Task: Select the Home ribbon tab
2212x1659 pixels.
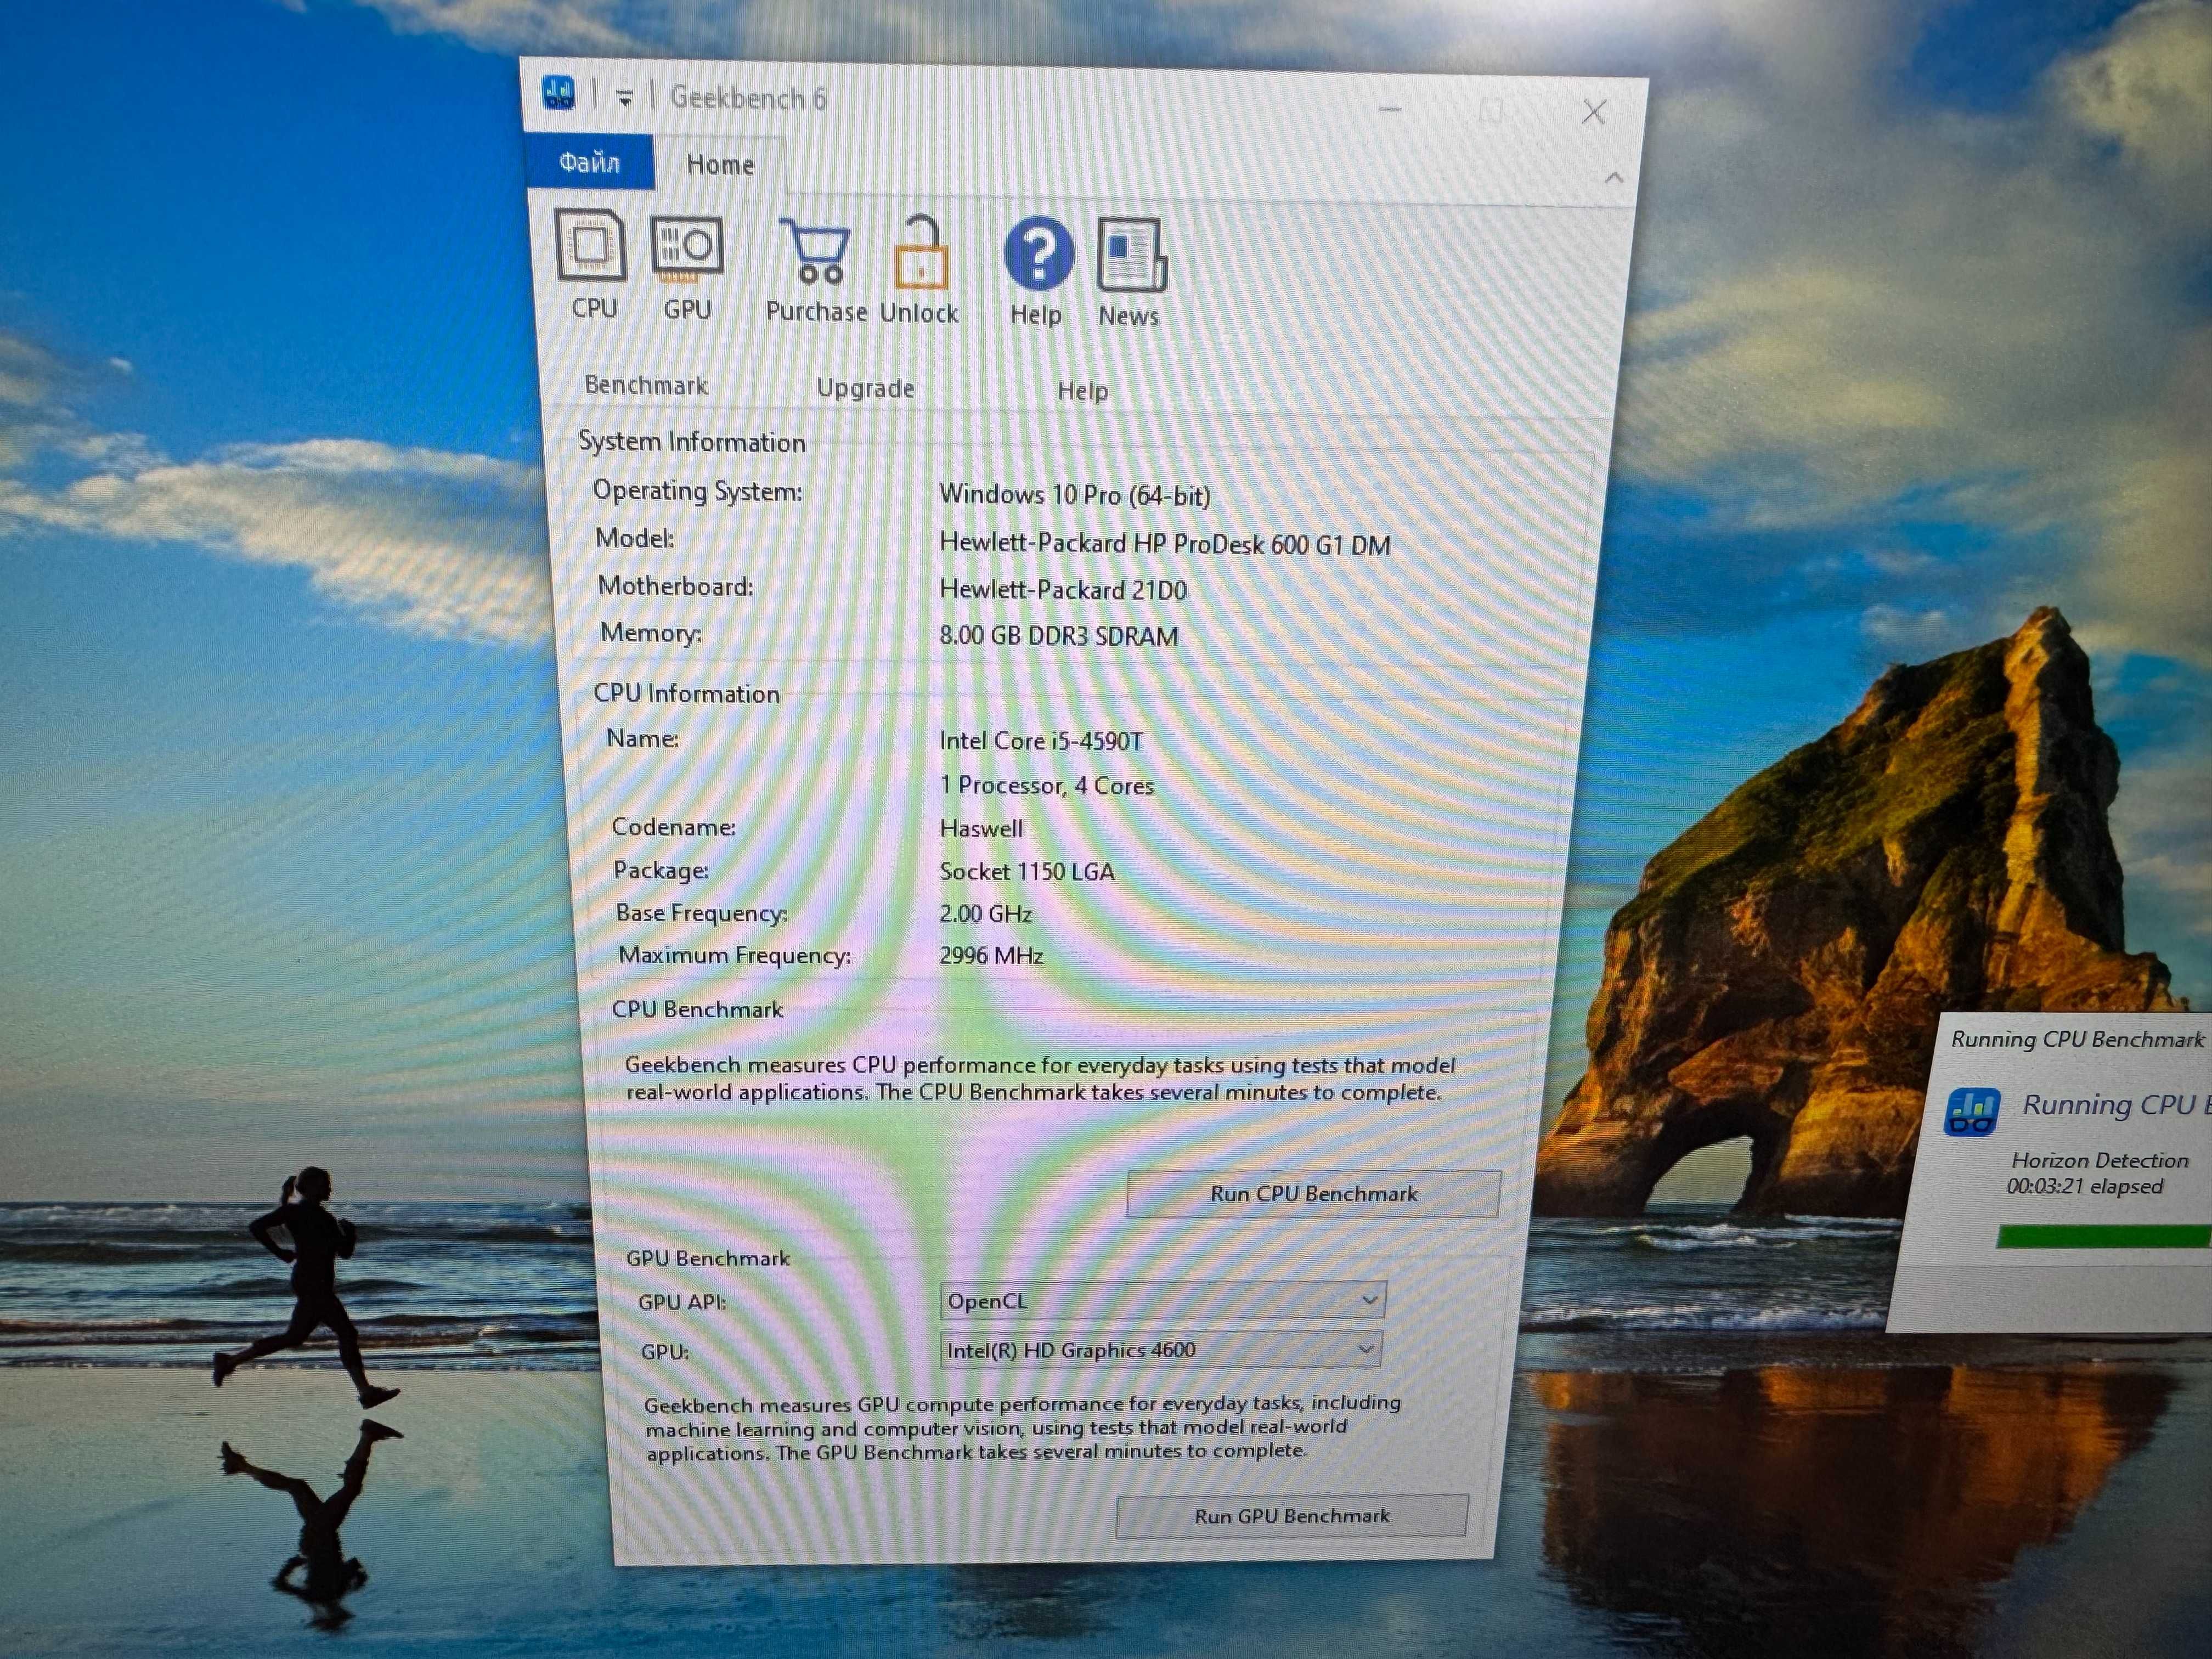Action: click(x=720, y=165)
